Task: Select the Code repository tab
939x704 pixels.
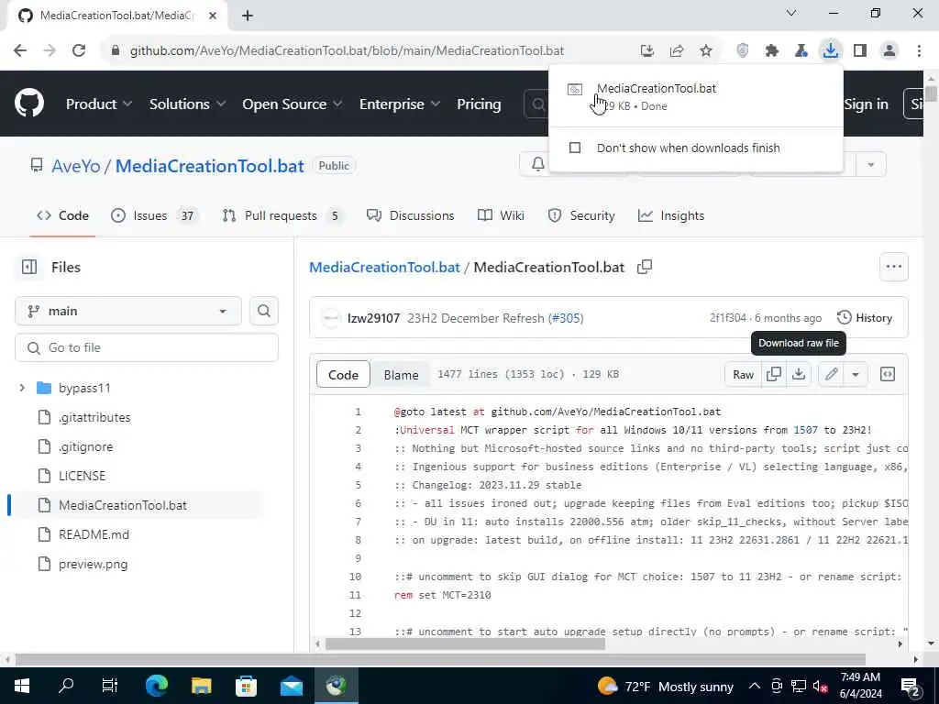Action: point(63,215)
